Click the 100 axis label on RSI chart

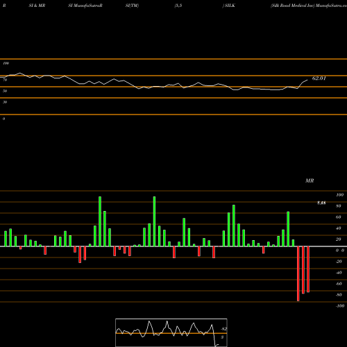click(x=6, y=63)
